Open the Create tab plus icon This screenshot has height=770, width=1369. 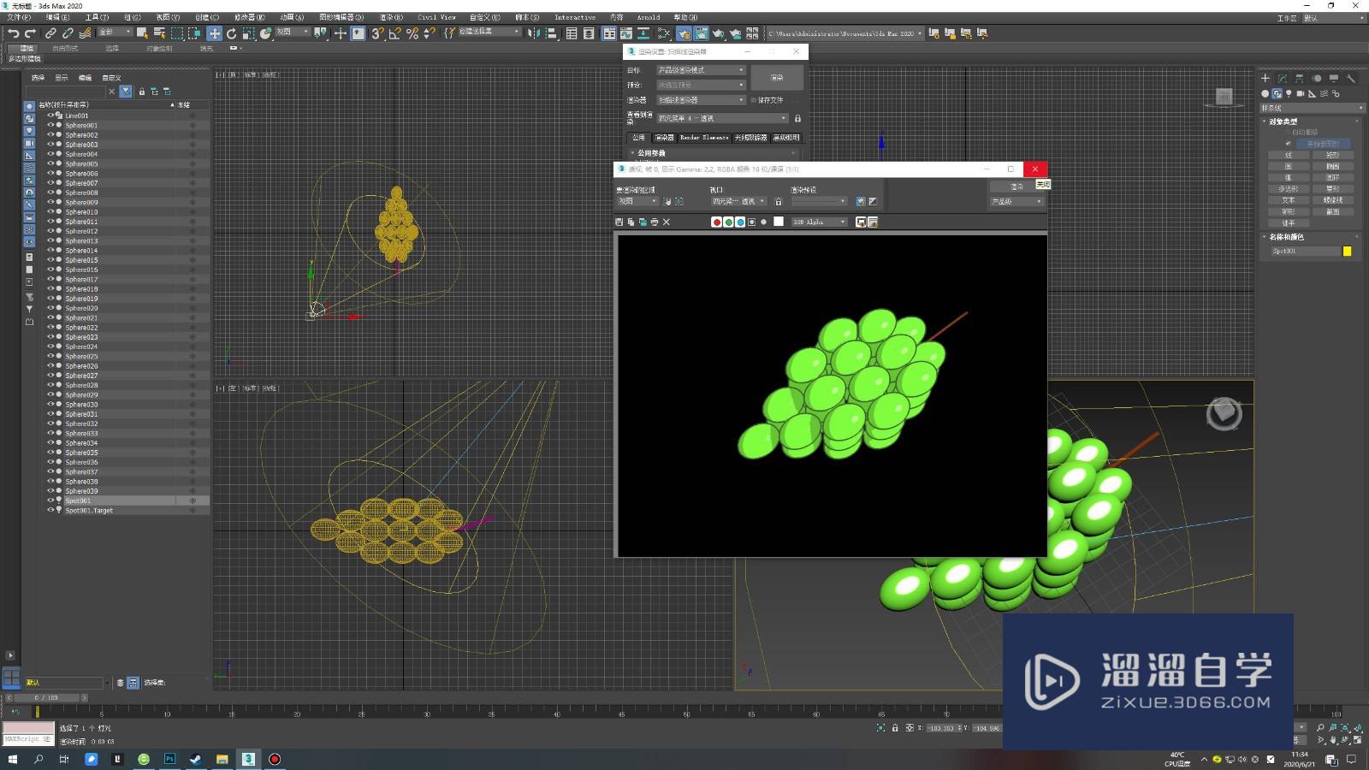(1265, 78)
